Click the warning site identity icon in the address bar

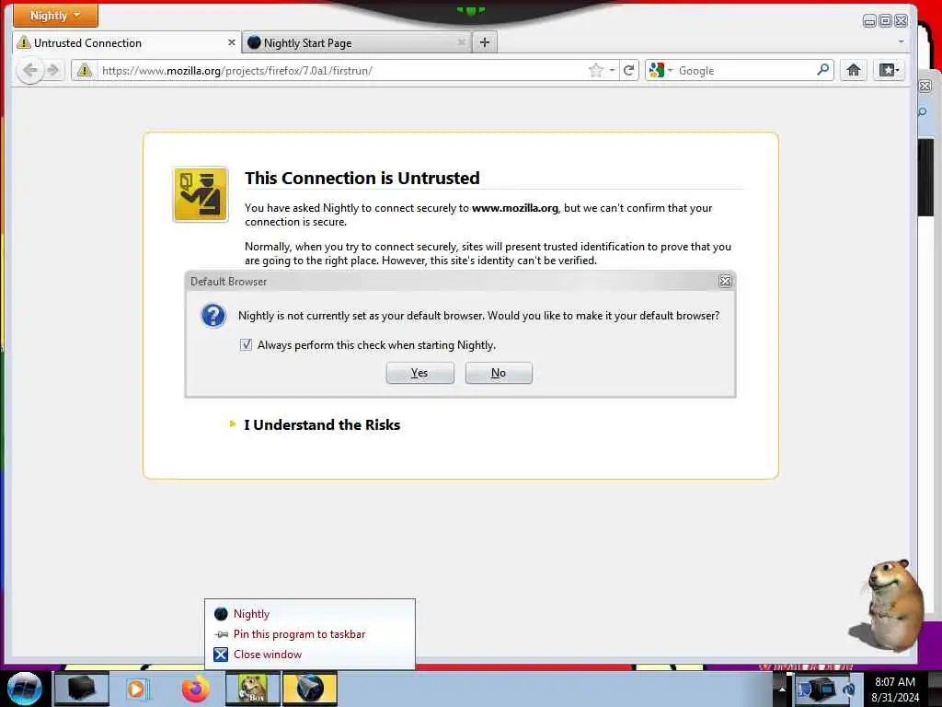click(x=85, y=70)
